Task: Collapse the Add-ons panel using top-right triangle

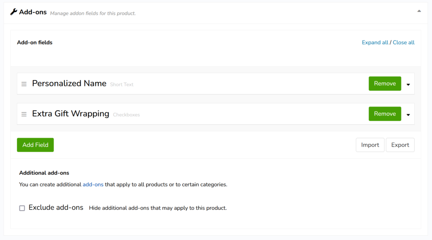Action: tap(419, 11)
